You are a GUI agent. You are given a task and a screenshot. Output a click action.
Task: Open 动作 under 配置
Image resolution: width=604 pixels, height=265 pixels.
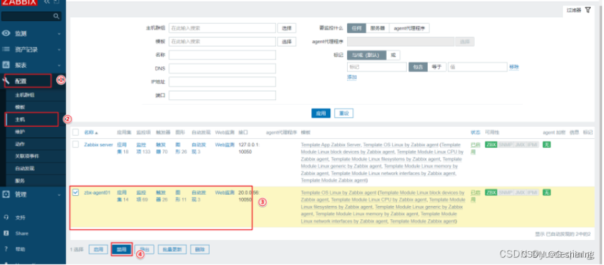(20, 144)
